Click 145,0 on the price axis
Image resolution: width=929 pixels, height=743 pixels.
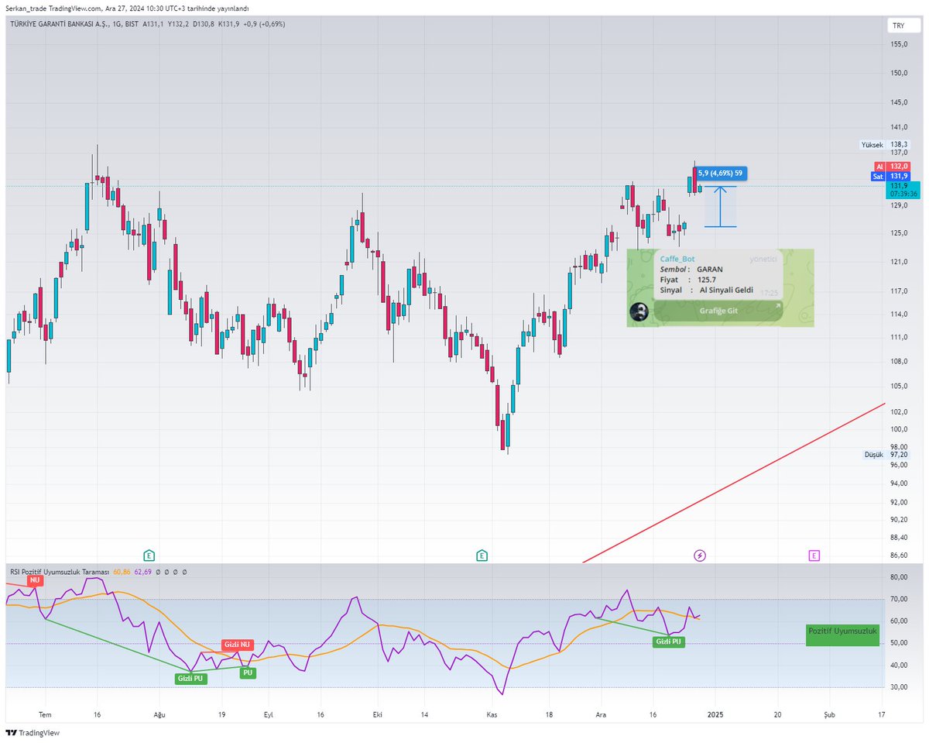898,102
